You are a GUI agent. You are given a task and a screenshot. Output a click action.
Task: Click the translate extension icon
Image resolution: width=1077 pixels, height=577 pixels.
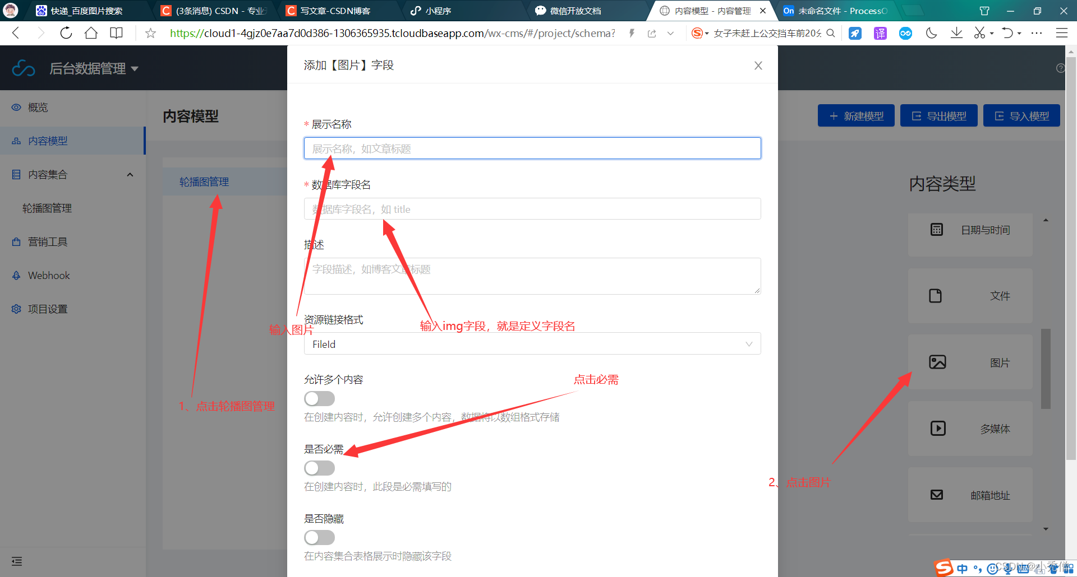880,34
